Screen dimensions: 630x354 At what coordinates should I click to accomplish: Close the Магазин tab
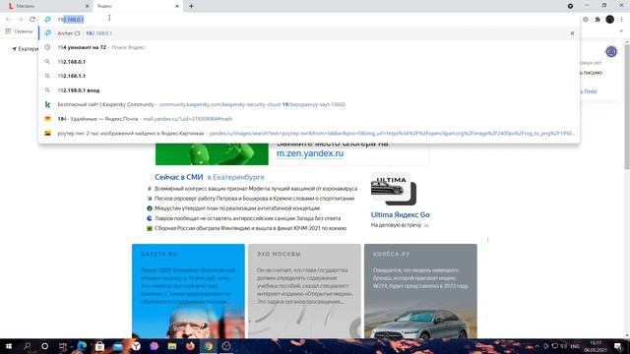(88, 6)
